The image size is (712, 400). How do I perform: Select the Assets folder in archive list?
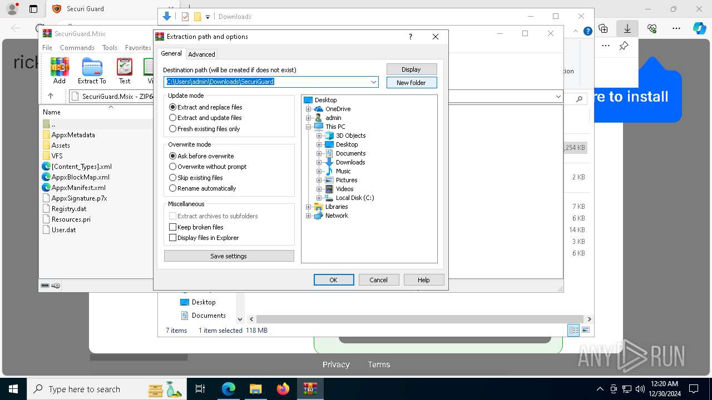[x=61, y=146]
